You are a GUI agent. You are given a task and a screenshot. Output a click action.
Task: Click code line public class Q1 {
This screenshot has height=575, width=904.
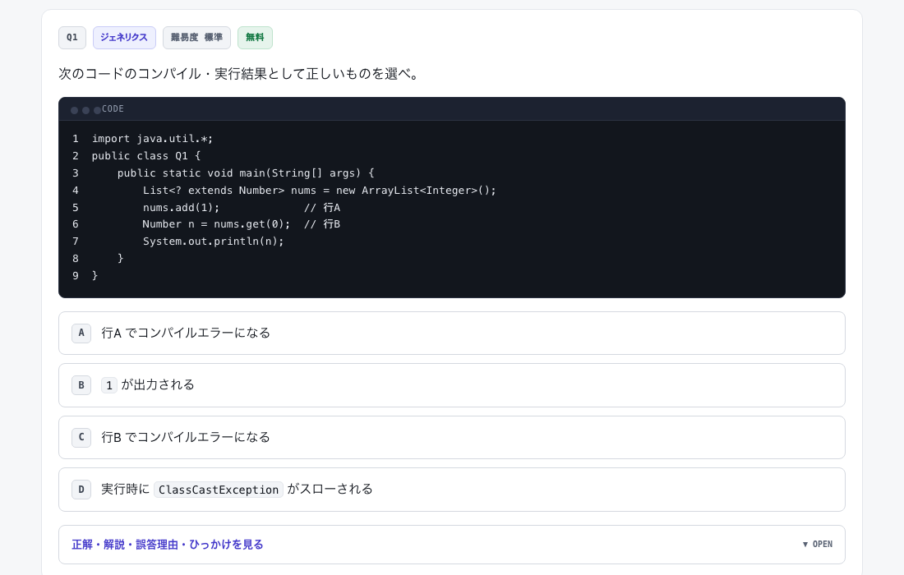(145, 156)
